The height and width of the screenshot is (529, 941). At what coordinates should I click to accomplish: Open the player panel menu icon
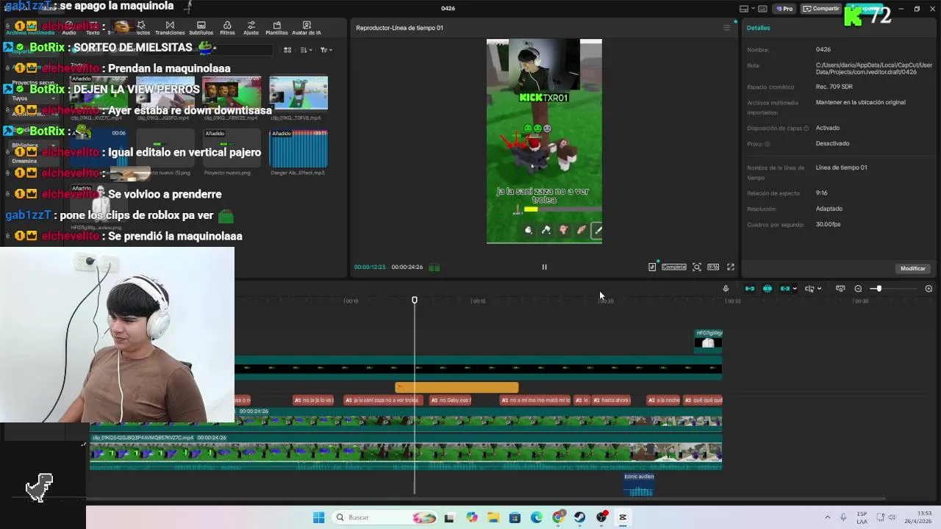[727, 28]
